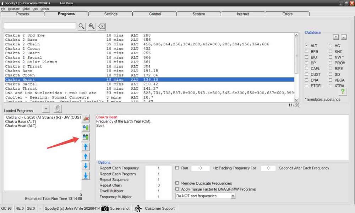Check Remove Duplicate Frequencies option
The image size is (355, 213).
177,183
